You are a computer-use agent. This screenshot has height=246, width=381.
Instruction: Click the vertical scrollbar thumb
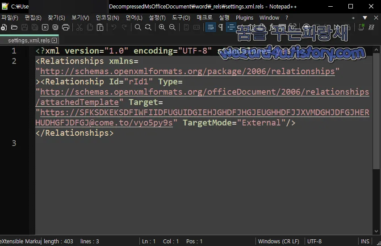click(x=376, y=111)
